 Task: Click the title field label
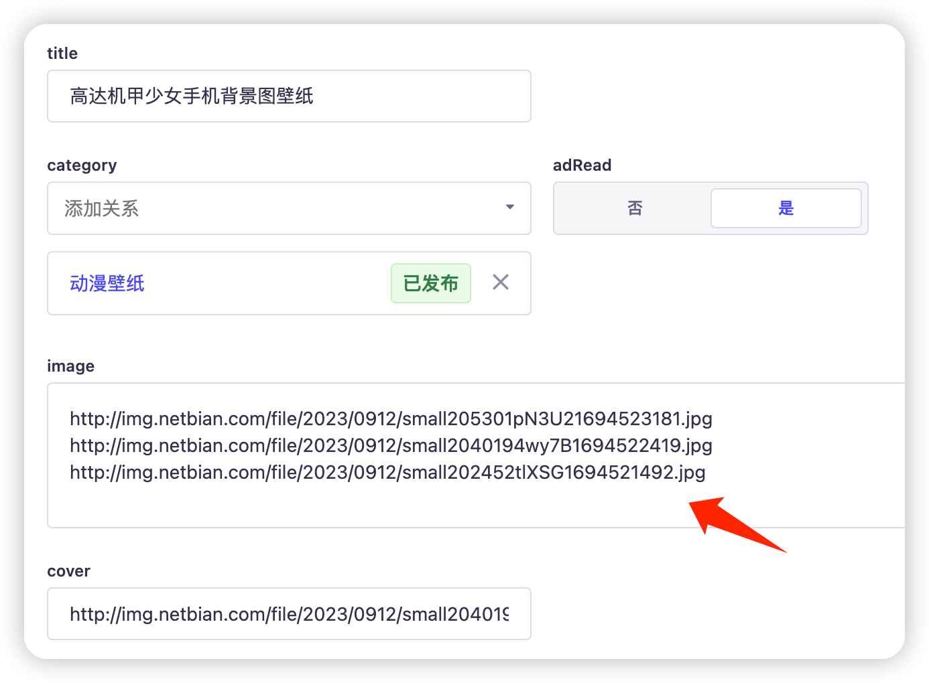(62, 54)
